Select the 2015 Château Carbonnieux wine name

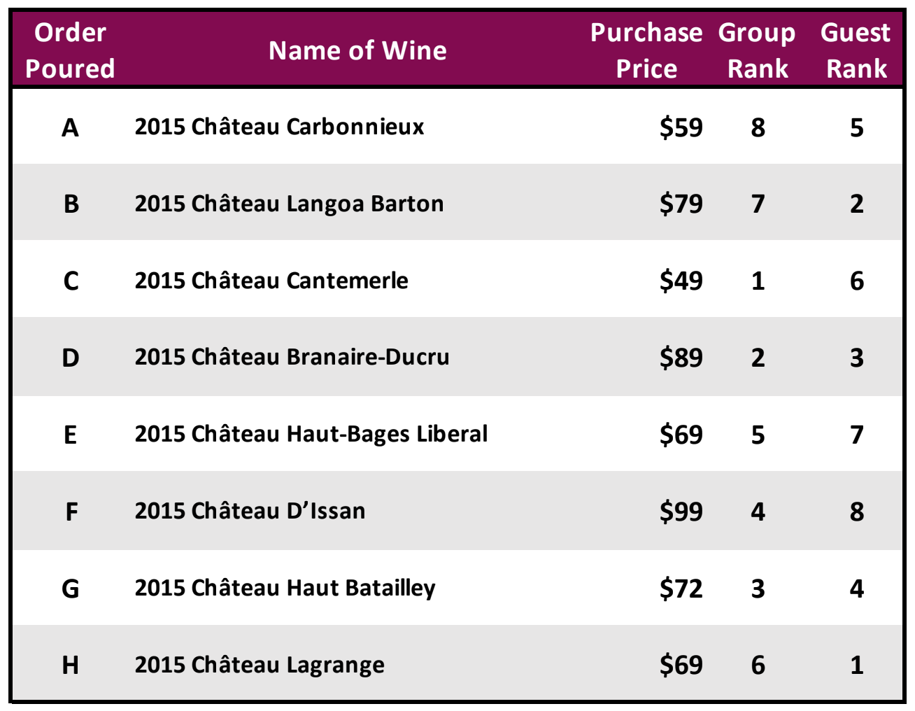pos(279,127)
